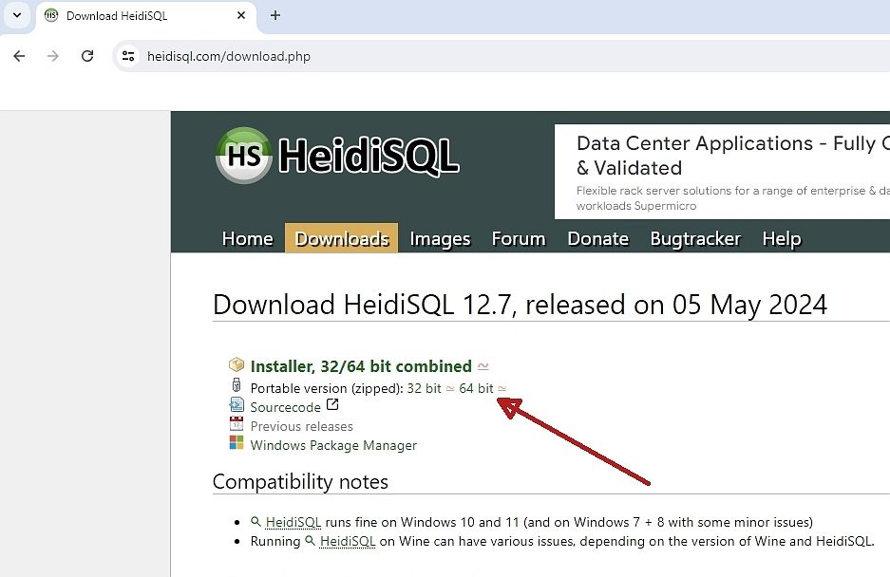Click the calendar icon beside Previous releases
Image resolution: width=890 pixels, height=577 pixels.
(x=237, y=423)
